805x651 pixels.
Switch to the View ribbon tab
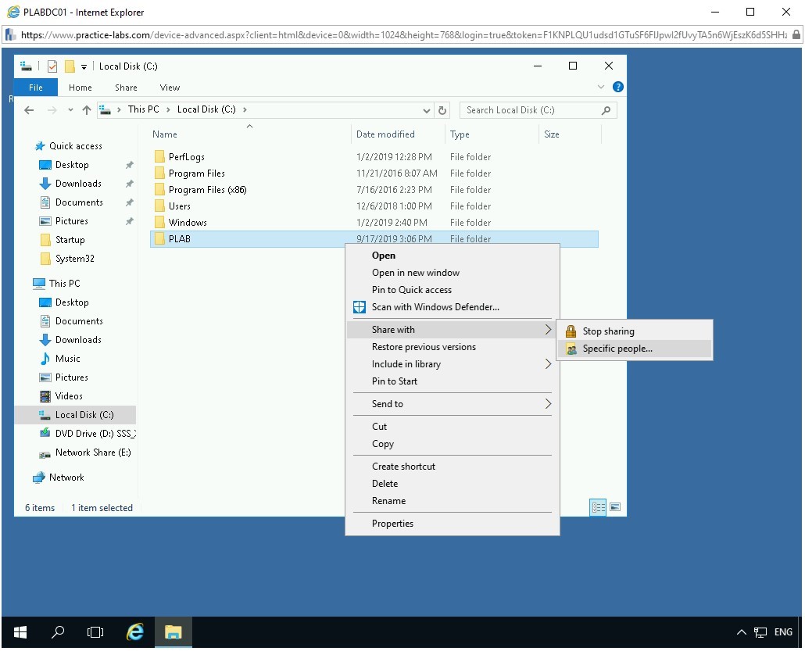170,88
